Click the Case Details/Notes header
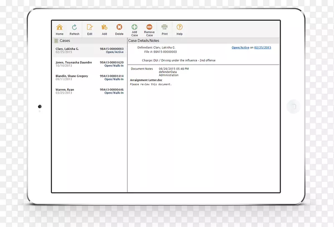The height and width of the screenshot is (227, 334). (x=143, y=41)
